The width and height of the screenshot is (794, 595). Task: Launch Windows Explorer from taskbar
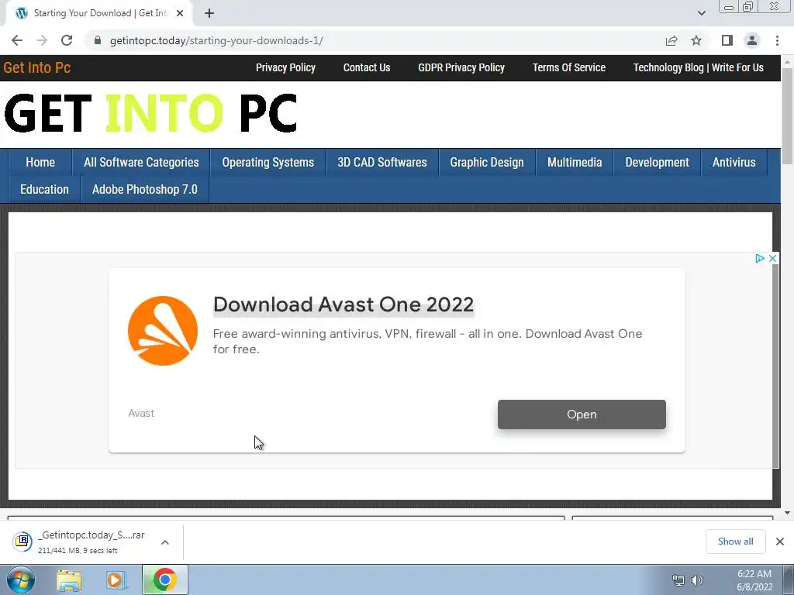(69, 580)
